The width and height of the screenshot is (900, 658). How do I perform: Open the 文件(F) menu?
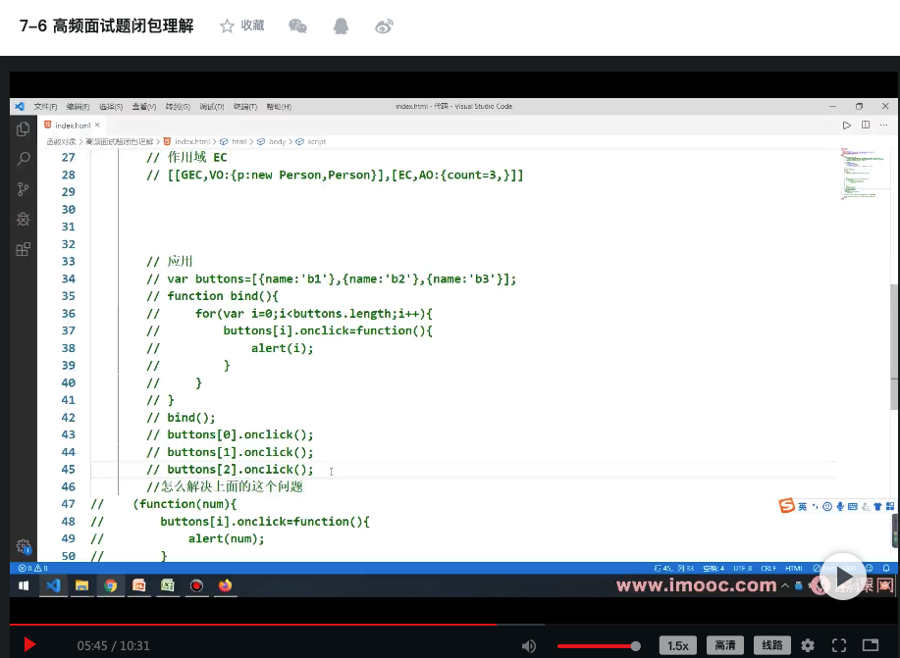[45, 107]
